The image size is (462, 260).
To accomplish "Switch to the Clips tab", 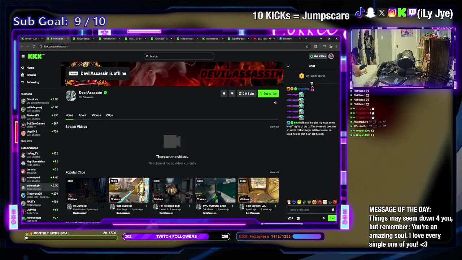I will pyautogui.click(x=109, y=115).
